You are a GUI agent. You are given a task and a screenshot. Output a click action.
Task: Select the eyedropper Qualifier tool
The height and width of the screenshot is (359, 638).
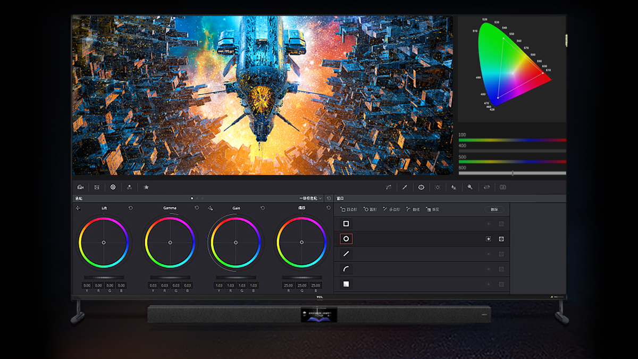pos(405,187)
